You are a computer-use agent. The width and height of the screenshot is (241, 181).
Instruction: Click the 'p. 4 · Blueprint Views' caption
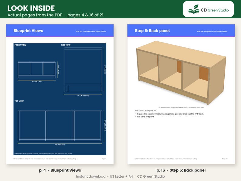point(60,170)
